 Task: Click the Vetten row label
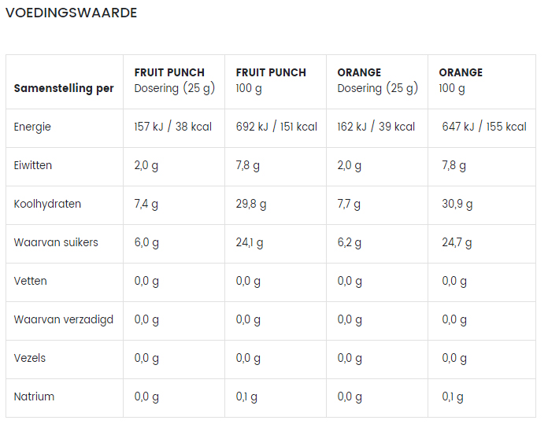(31, 281)
